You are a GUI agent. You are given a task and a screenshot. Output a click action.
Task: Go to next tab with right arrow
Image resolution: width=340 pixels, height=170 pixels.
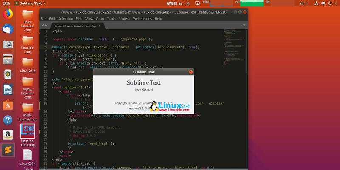(46, 25)
